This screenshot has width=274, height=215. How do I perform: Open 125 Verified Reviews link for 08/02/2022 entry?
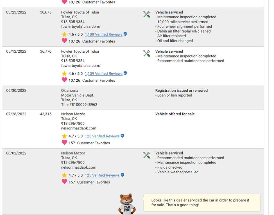pyautogui.click(x=102, y=175)
